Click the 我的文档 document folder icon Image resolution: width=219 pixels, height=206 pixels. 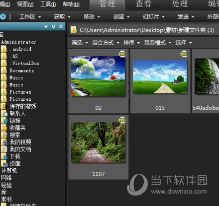4,149
